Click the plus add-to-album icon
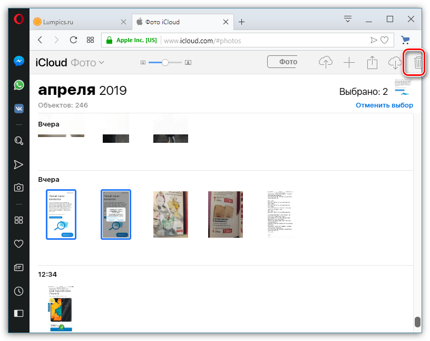Viewport: 430px width, 341px height. 349,63
